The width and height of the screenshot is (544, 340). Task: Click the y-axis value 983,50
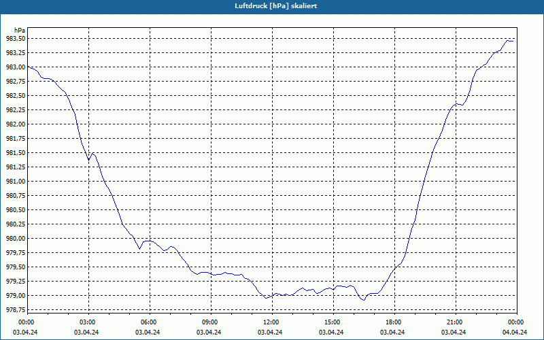point(16,39)
